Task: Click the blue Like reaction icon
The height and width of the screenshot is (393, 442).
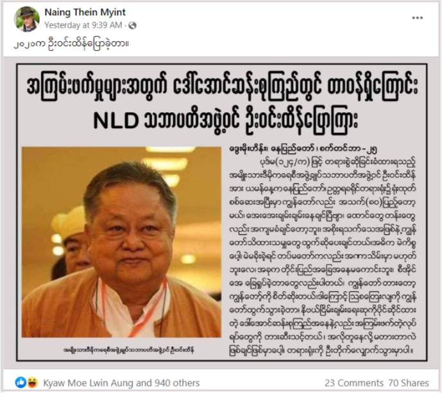Action: pyautogui.click(x=21, y=383)
